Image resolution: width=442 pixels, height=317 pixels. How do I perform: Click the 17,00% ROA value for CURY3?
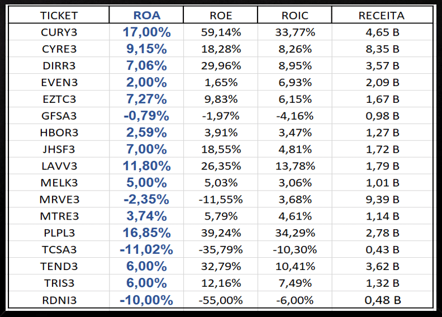point(146,32)
